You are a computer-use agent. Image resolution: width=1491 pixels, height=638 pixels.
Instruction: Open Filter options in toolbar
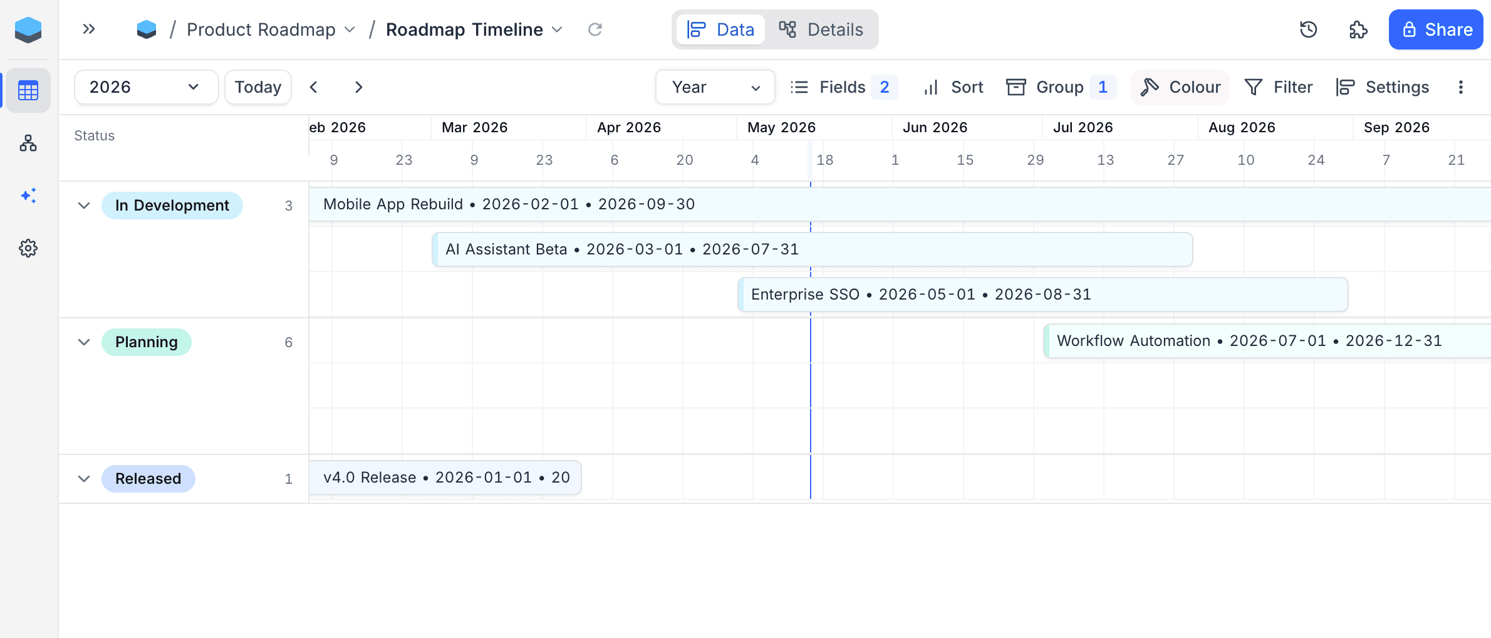pyautogui.click(x=1279, y=87)
